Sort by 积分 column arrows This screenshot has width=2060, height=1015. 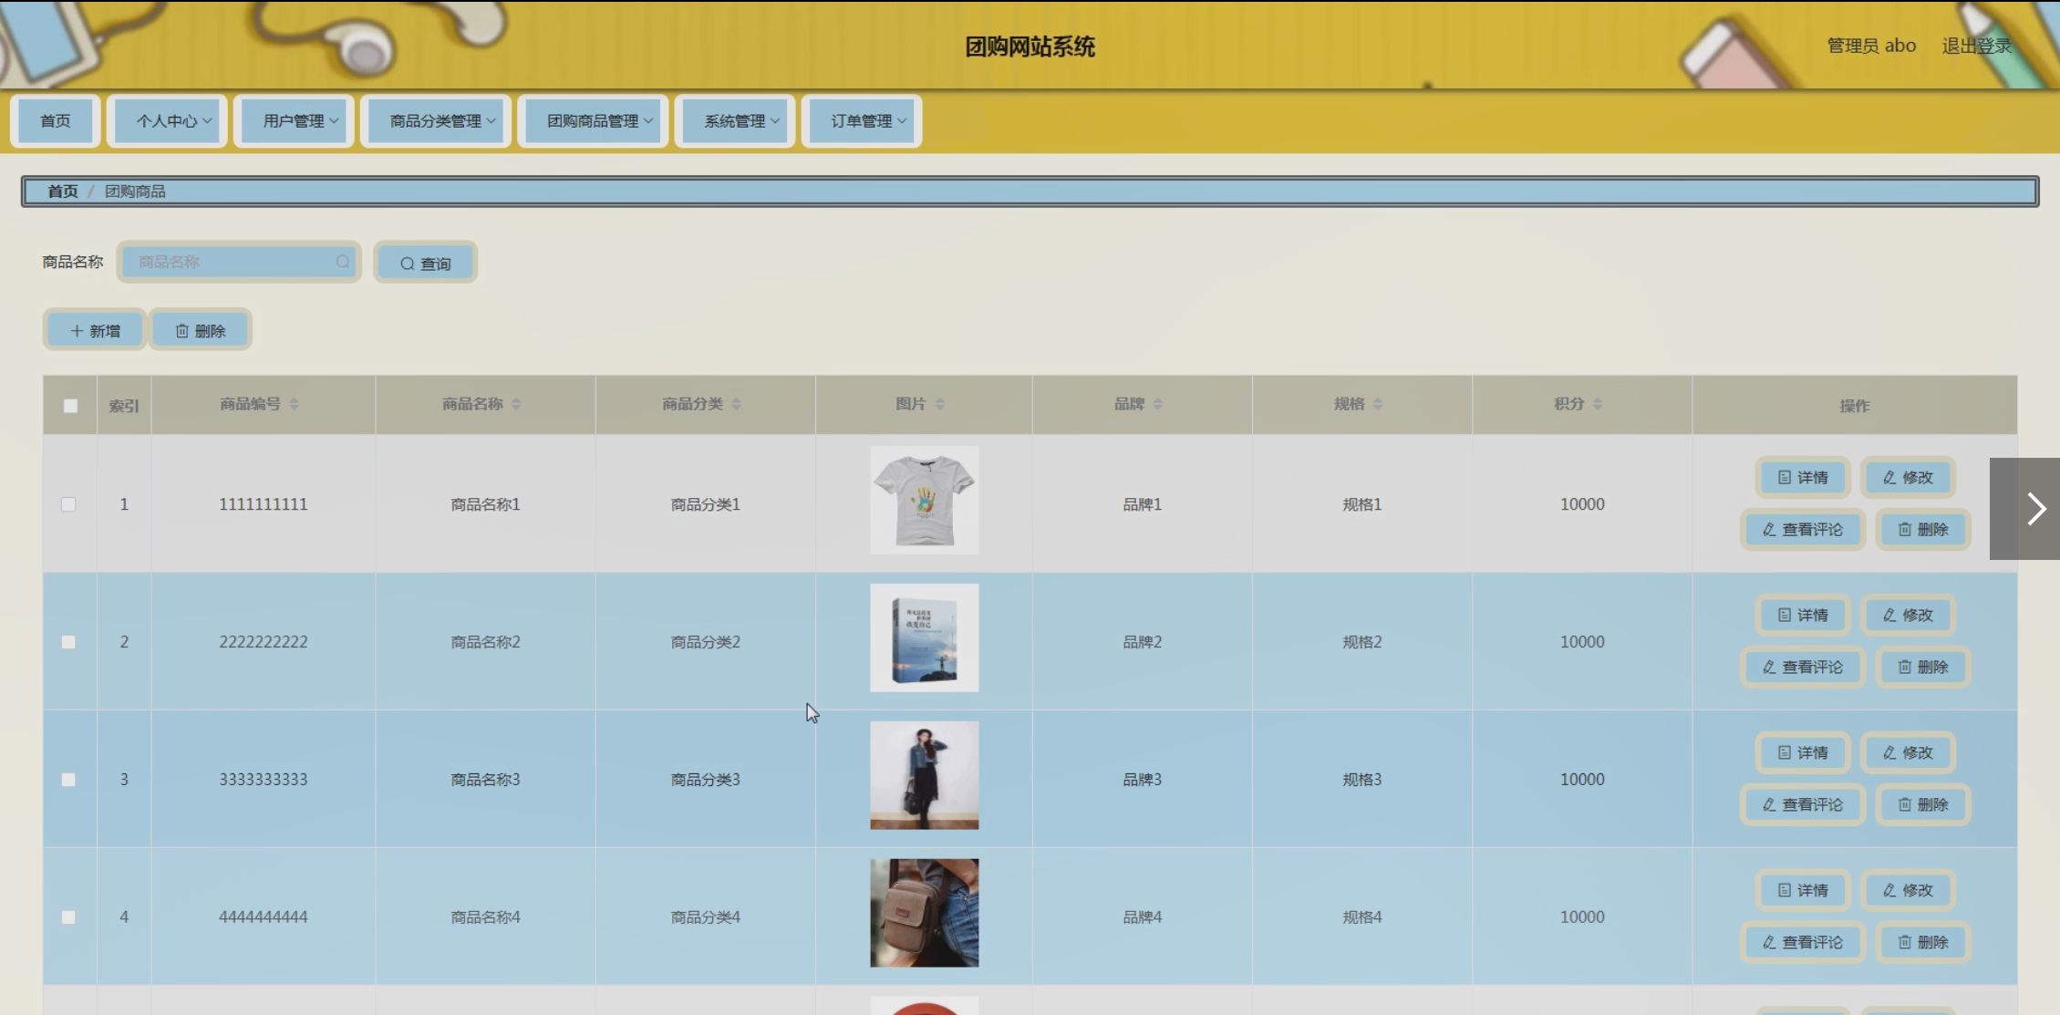[1597, 404]
